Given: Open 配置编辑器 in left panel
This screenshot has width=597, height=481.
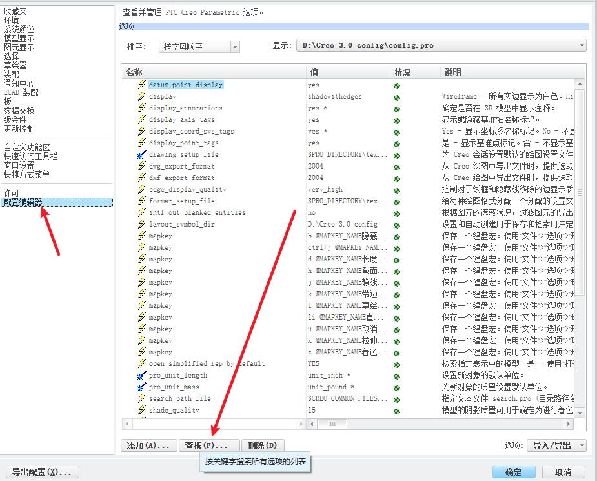Looking at the screenshot, I should (x=57, y=202).
